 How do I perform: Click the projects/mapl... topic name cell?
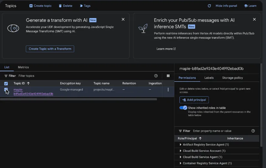tap(104, 90)
